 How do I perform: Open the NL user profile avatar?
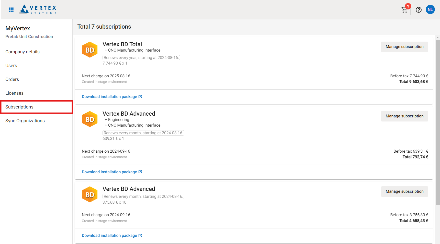click(430, 10)
